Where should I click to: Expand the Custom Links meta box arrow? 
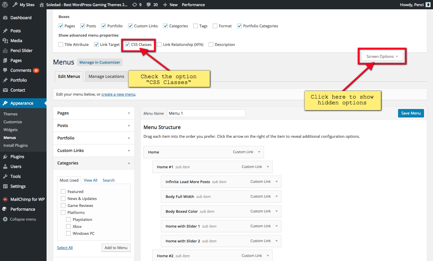click(129, 151)
